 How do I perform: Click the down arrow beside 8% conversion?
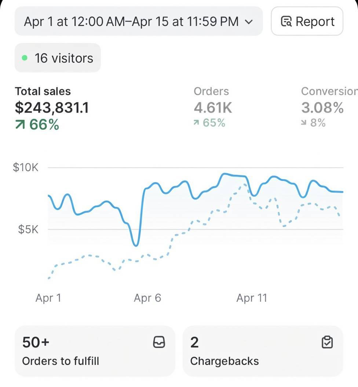click(304, 122)
